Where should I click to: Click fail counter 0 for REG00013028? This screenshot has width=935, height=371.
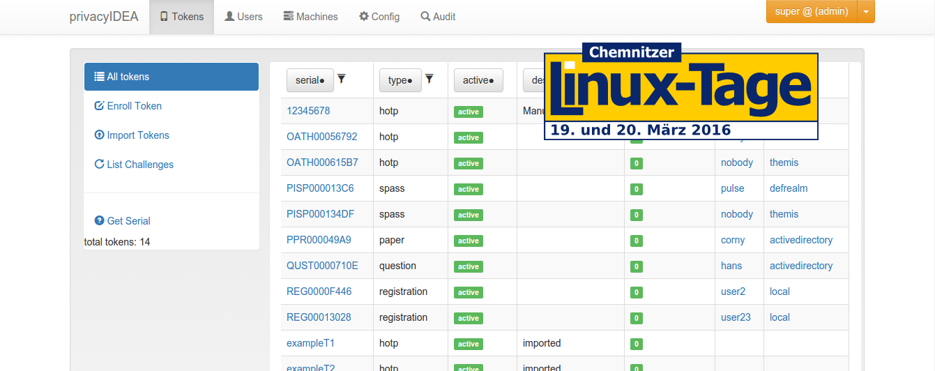tap(636, 318)
